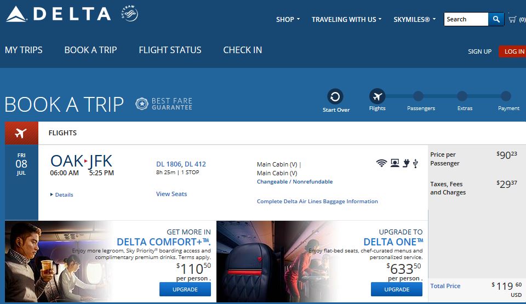Click the power outlet amenity icon

tap(406, 163)
